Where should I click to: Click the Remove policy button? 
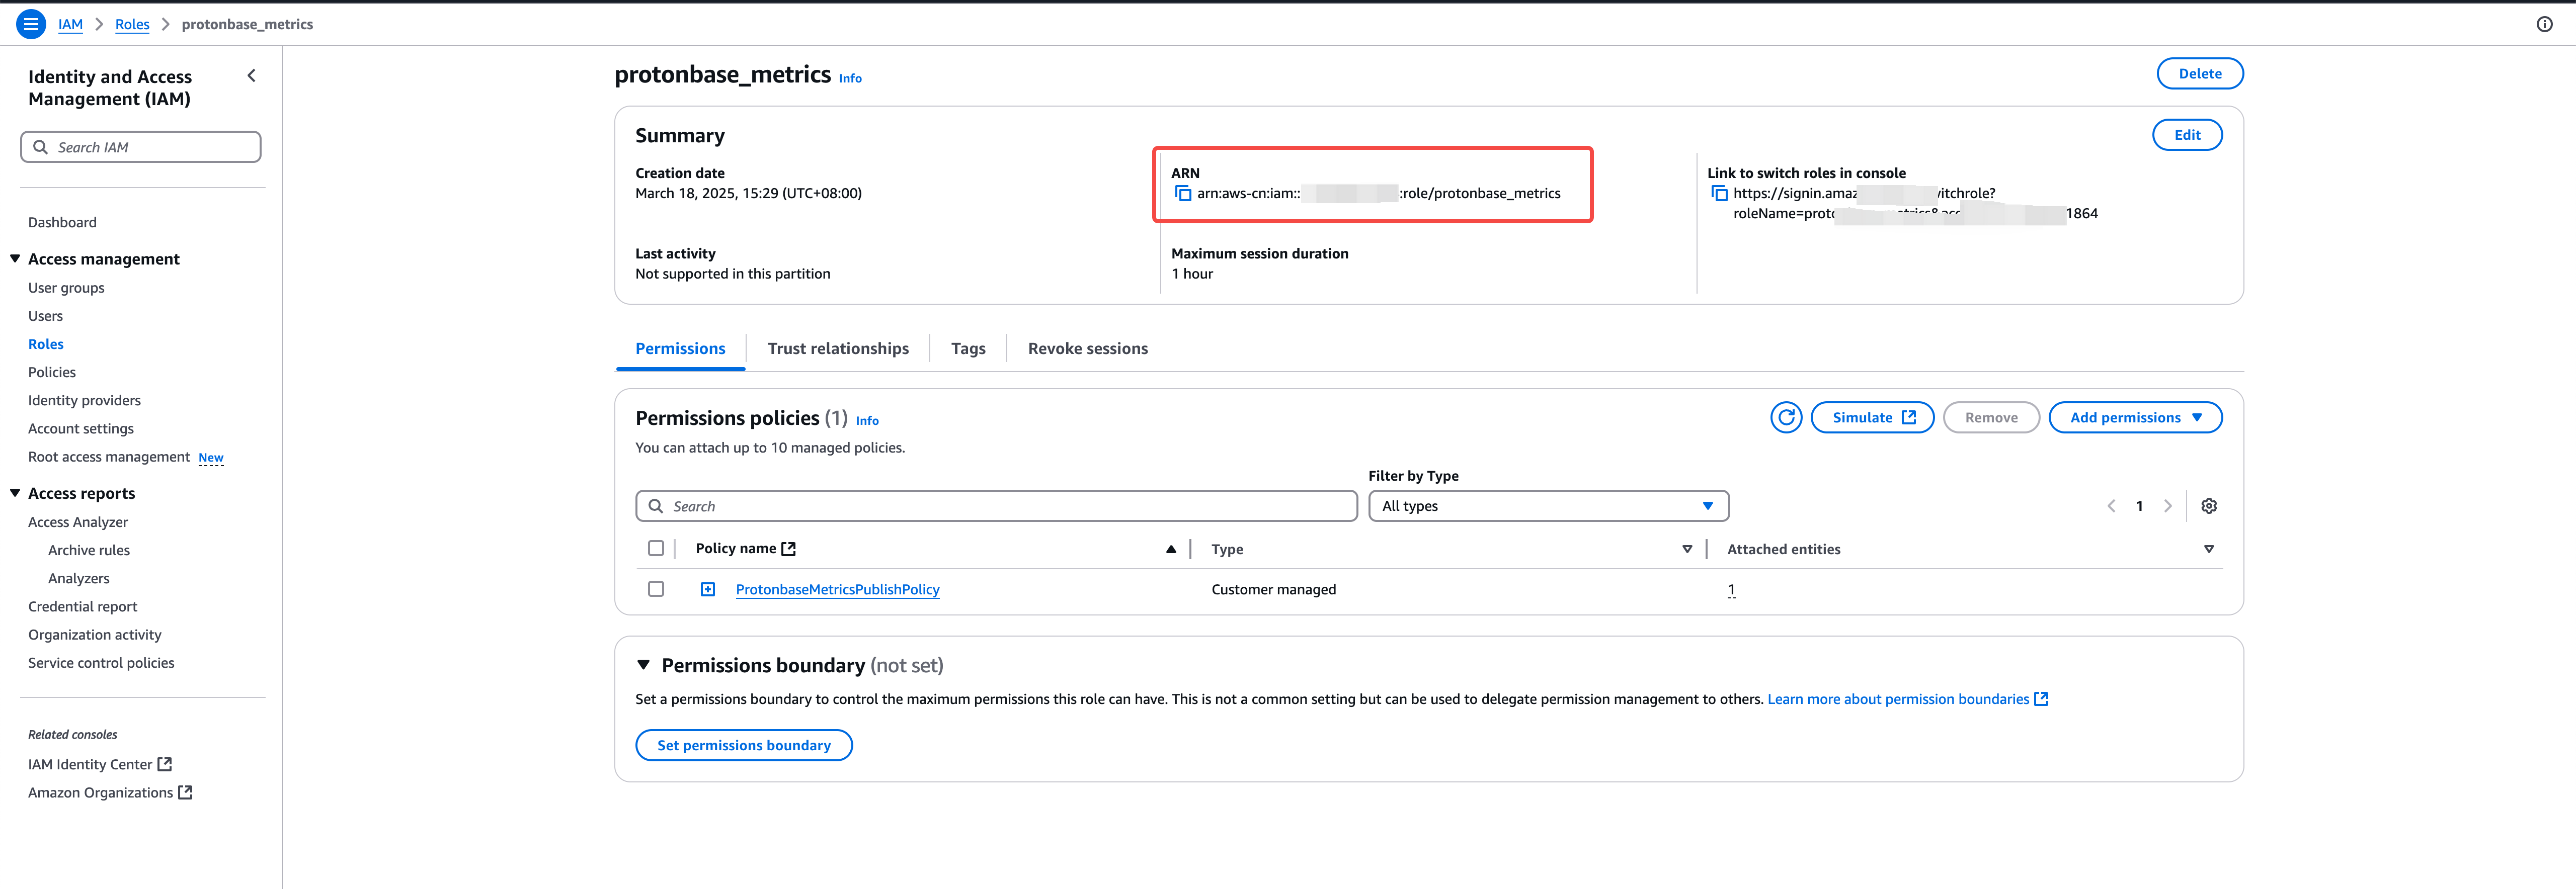pos(1991,417)
